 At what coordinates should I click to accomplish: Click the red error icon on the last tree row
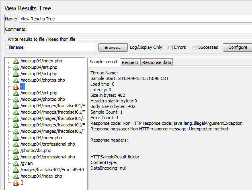16,182
